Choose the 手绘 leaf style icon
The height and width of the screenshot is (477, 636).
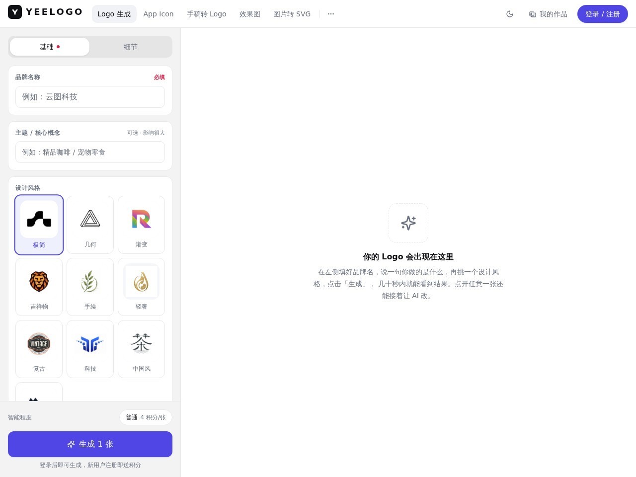(90, 287)
